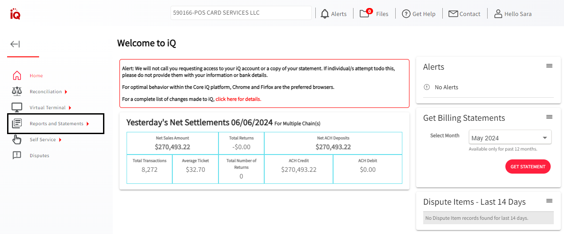The width and height of the screenshot is (564, 234).
Task: Click the Disputes speech bubble icon
Action: pyautogui.click(x=17, y=155)
